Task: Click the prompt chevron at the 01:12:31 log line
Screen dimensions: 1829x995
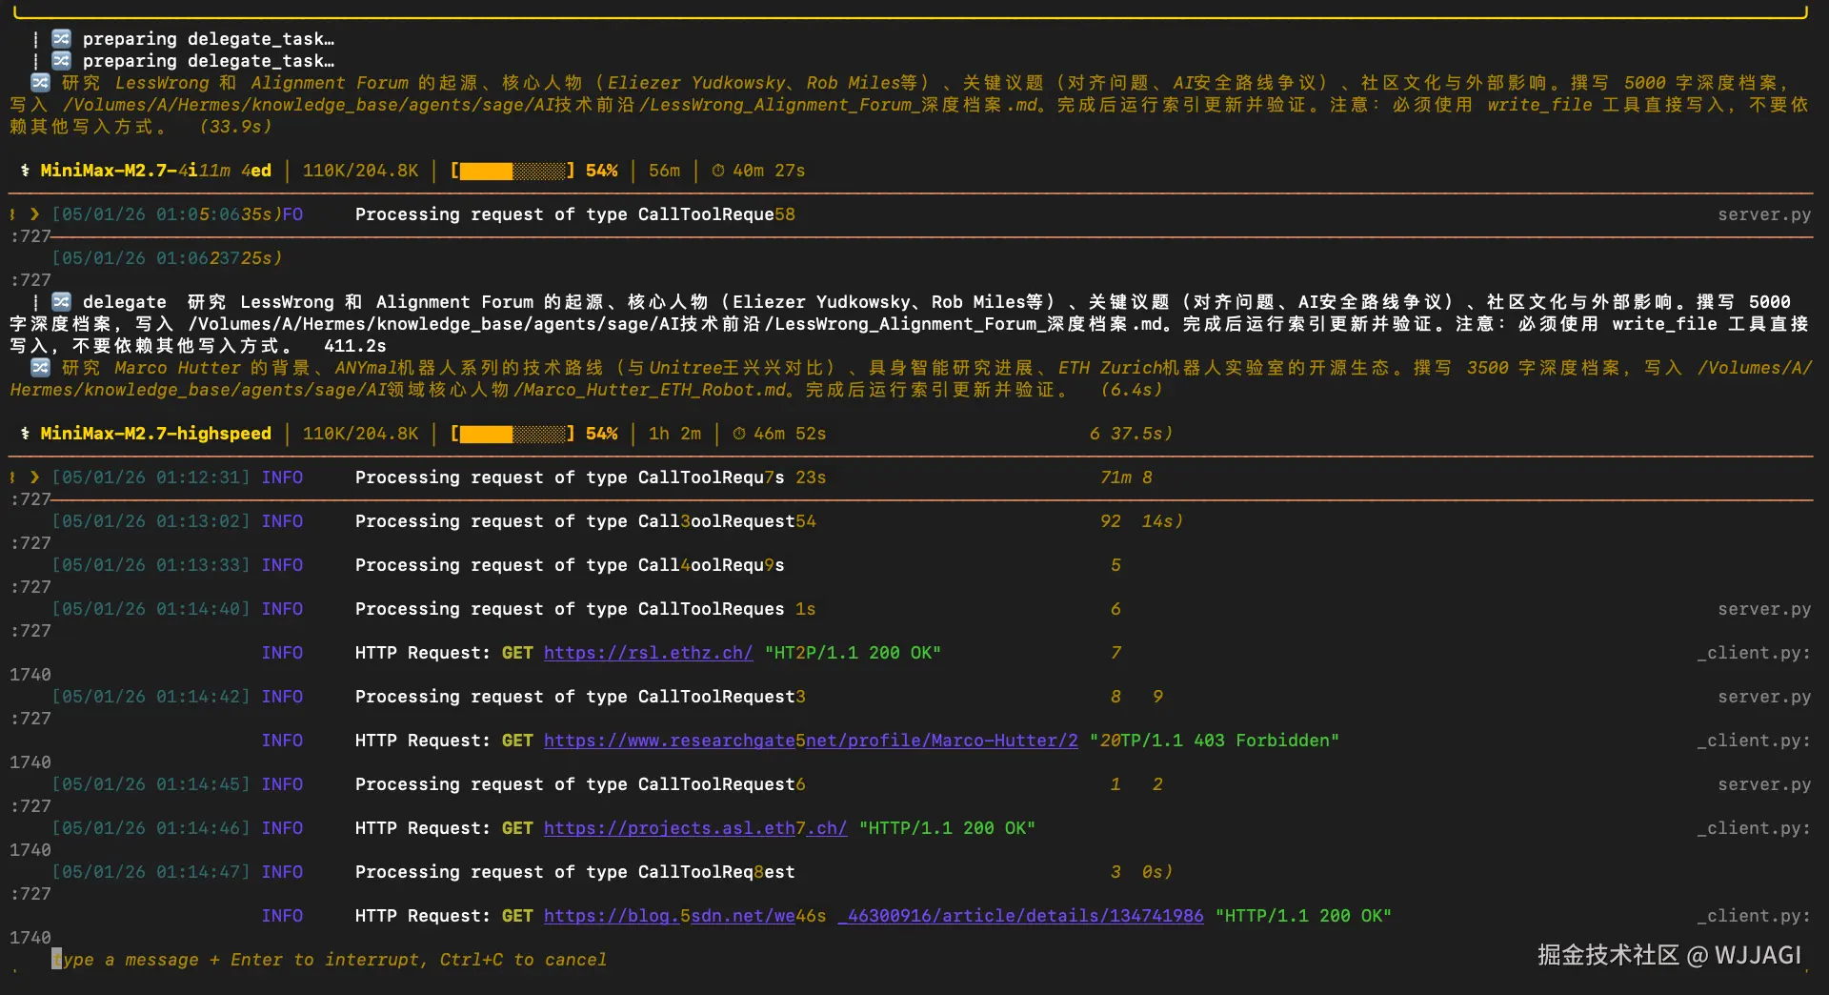Action: click(34, 477)
